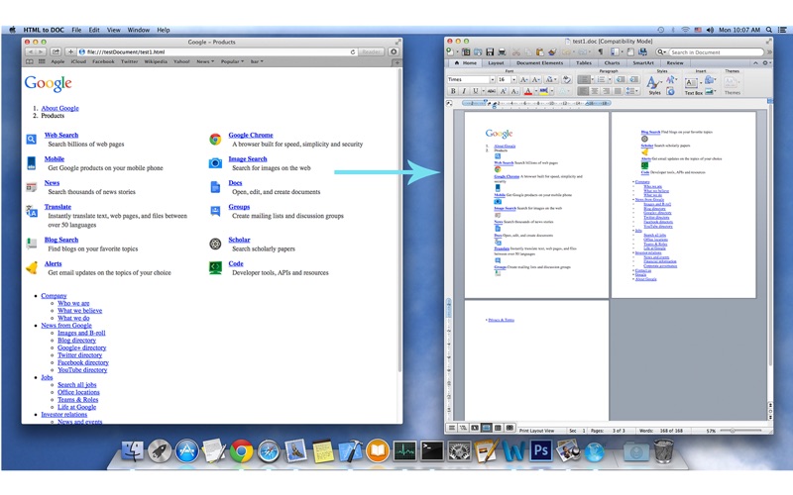Open the Trash in the Dock
Image resolution: width=793 pixels, height=495 pixels.
click(x=663, y=450)
